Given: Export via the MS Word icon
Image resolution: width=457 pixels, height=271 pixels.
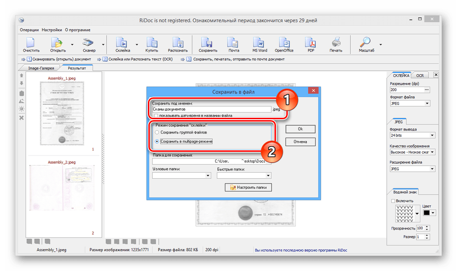Looking at the screenshot, I should coord(259,44).
